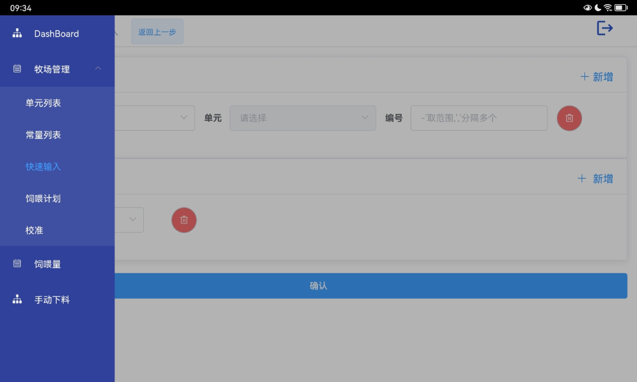Collapse the 牧场管理 sidebar section
The width and height of the screenshot is (637, 382).
tap(98, 68)
